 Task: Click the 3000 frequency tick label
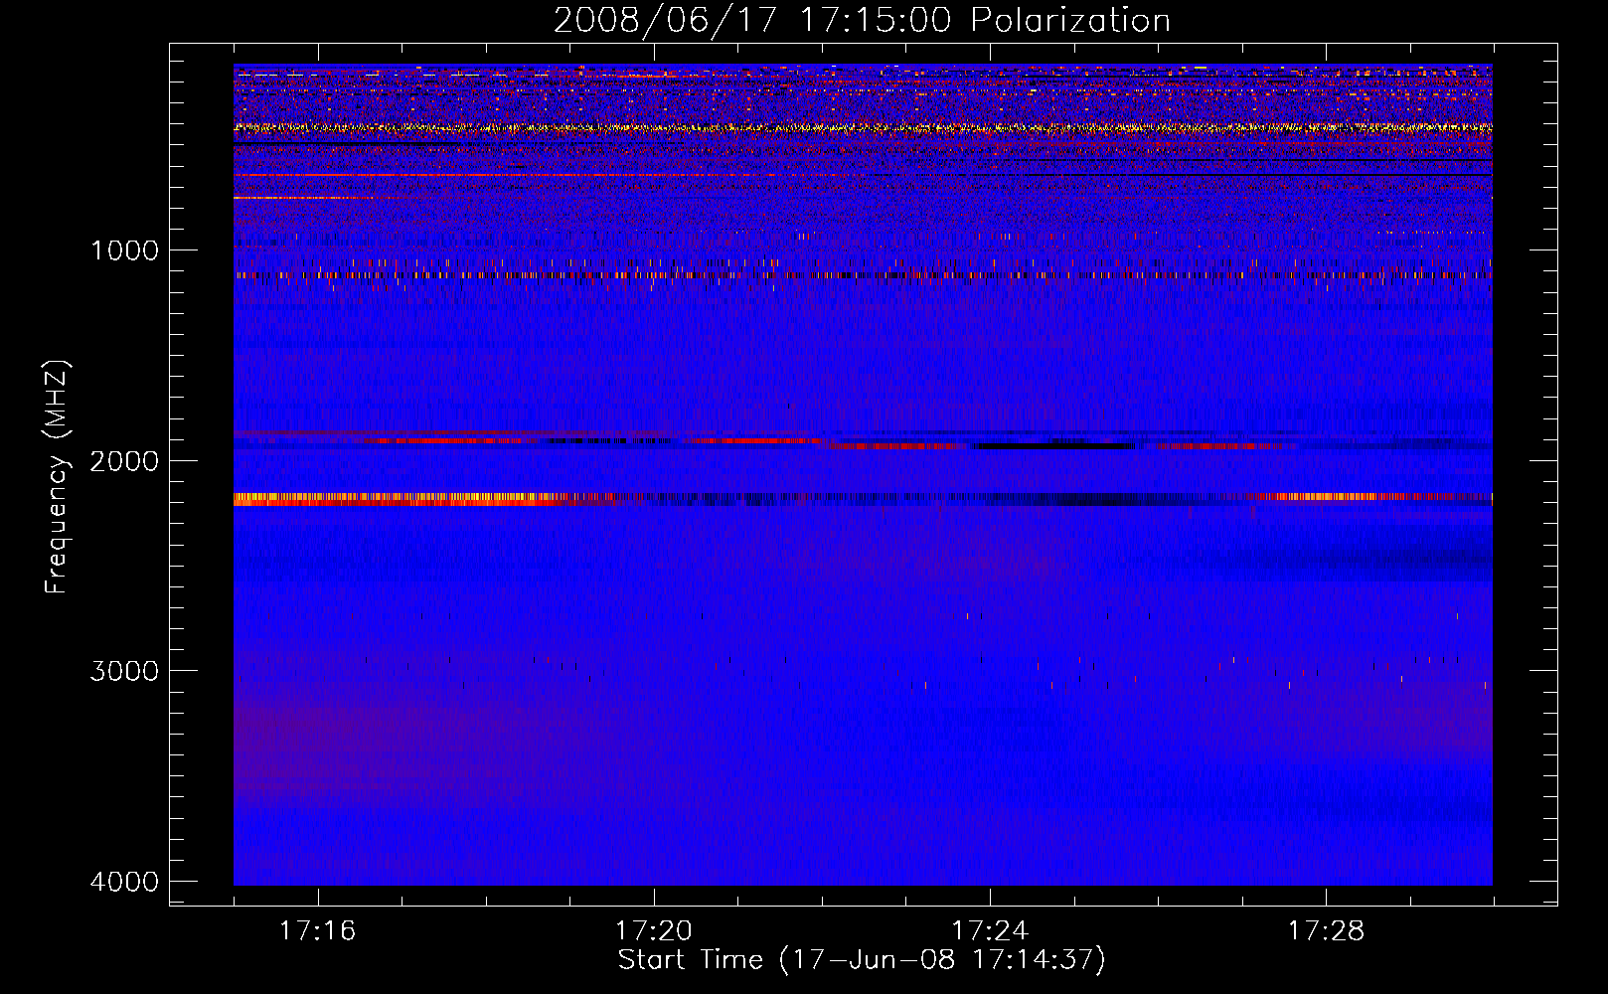(x=124, y=671)
